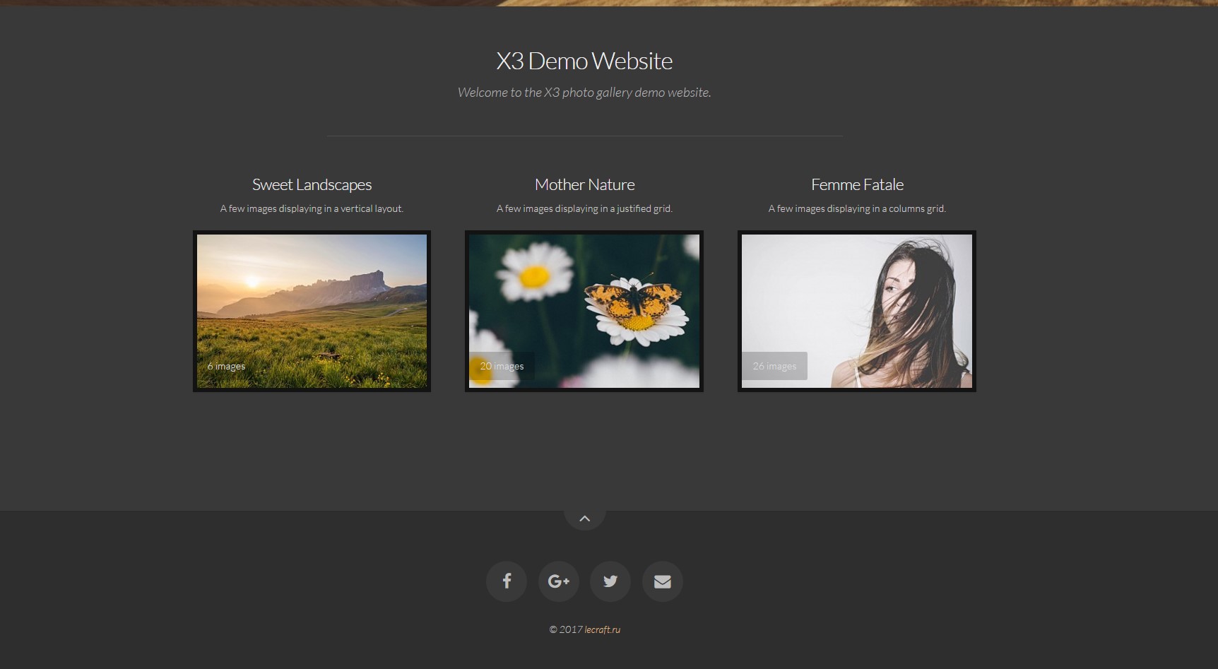Open the Google Plus social icon
The height and width of the screenshot is (669, 1218).
(559, 581)
